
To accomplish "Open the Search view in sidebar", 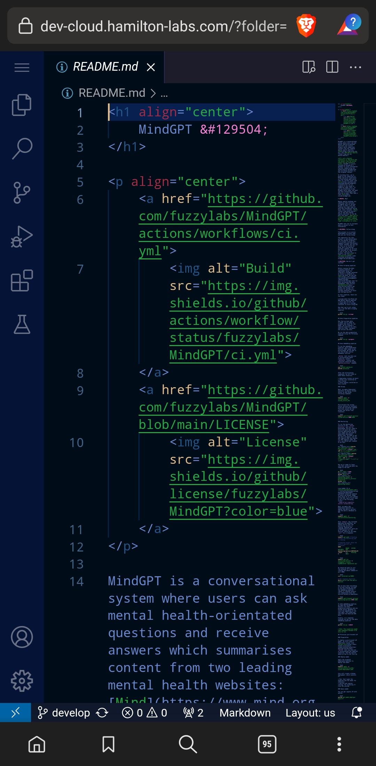I will pyautogui.click(x=22, y=149).
